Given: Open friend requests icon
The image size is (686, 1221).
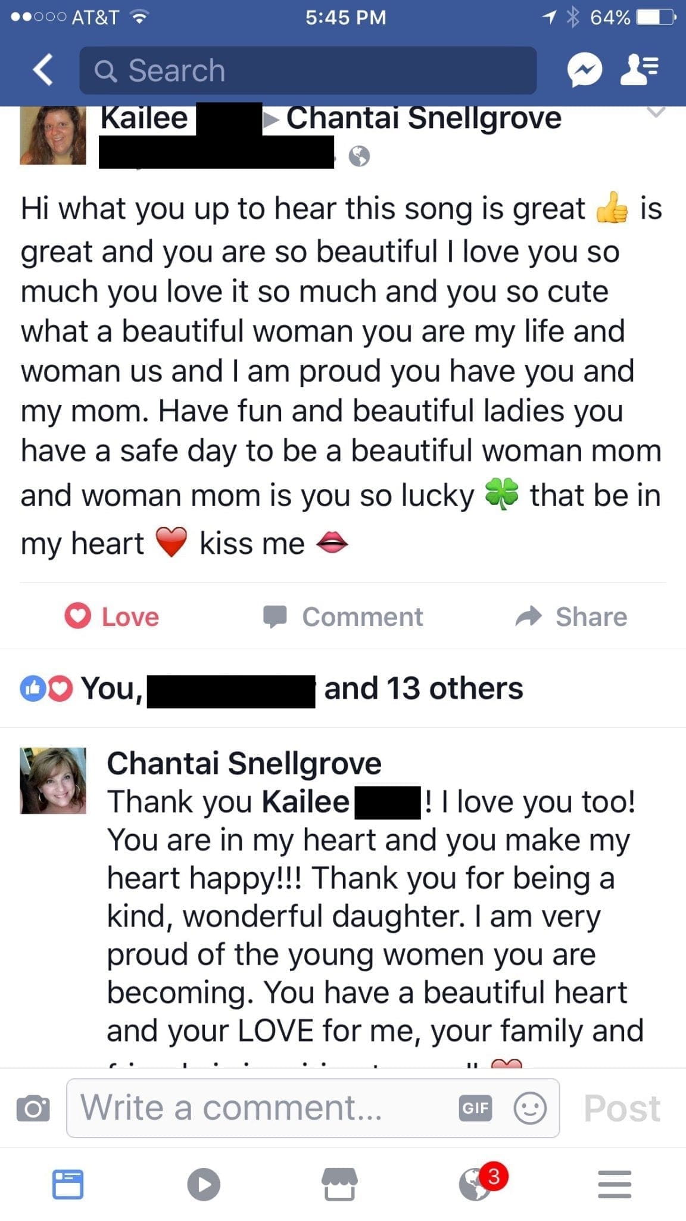Looking at the screenshot, I should (x=639, y=70).
